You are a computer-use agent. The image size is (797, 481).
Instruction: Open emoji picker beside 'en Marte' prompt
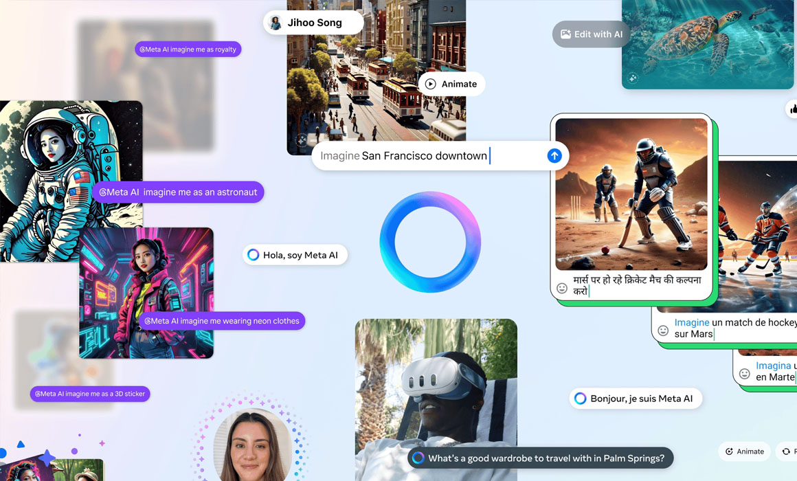click(x=744, y=374)
